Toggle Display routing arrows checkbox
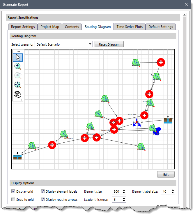Screen dimensions: 195x215 pos(42,200)
